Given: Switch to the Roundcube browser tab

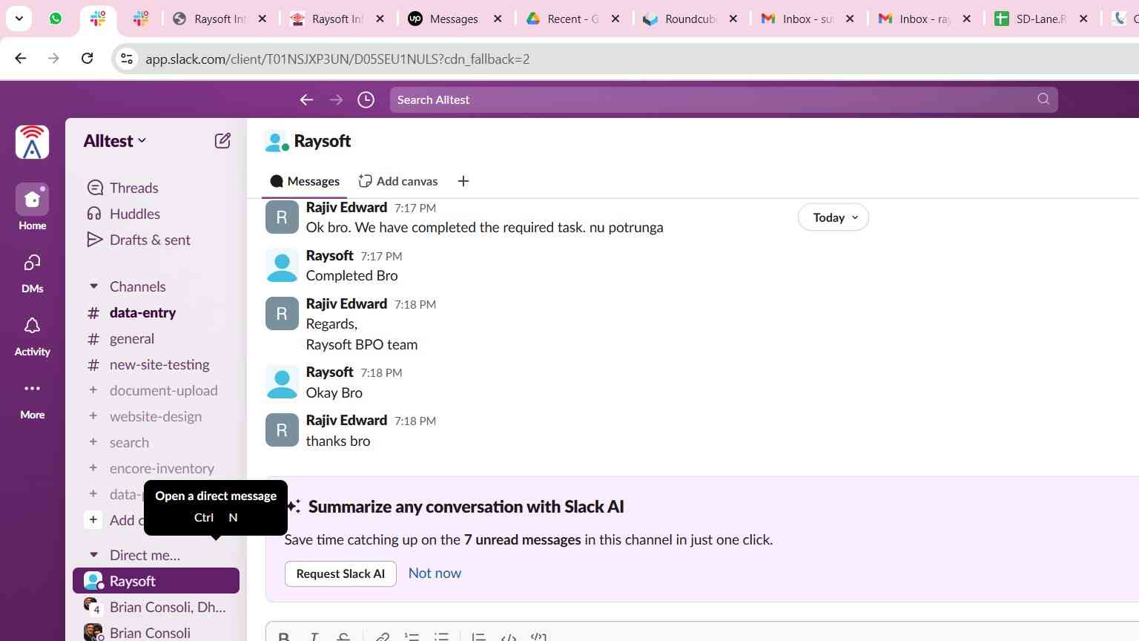Looking at the screenshot, I should (x=691, y=19).
